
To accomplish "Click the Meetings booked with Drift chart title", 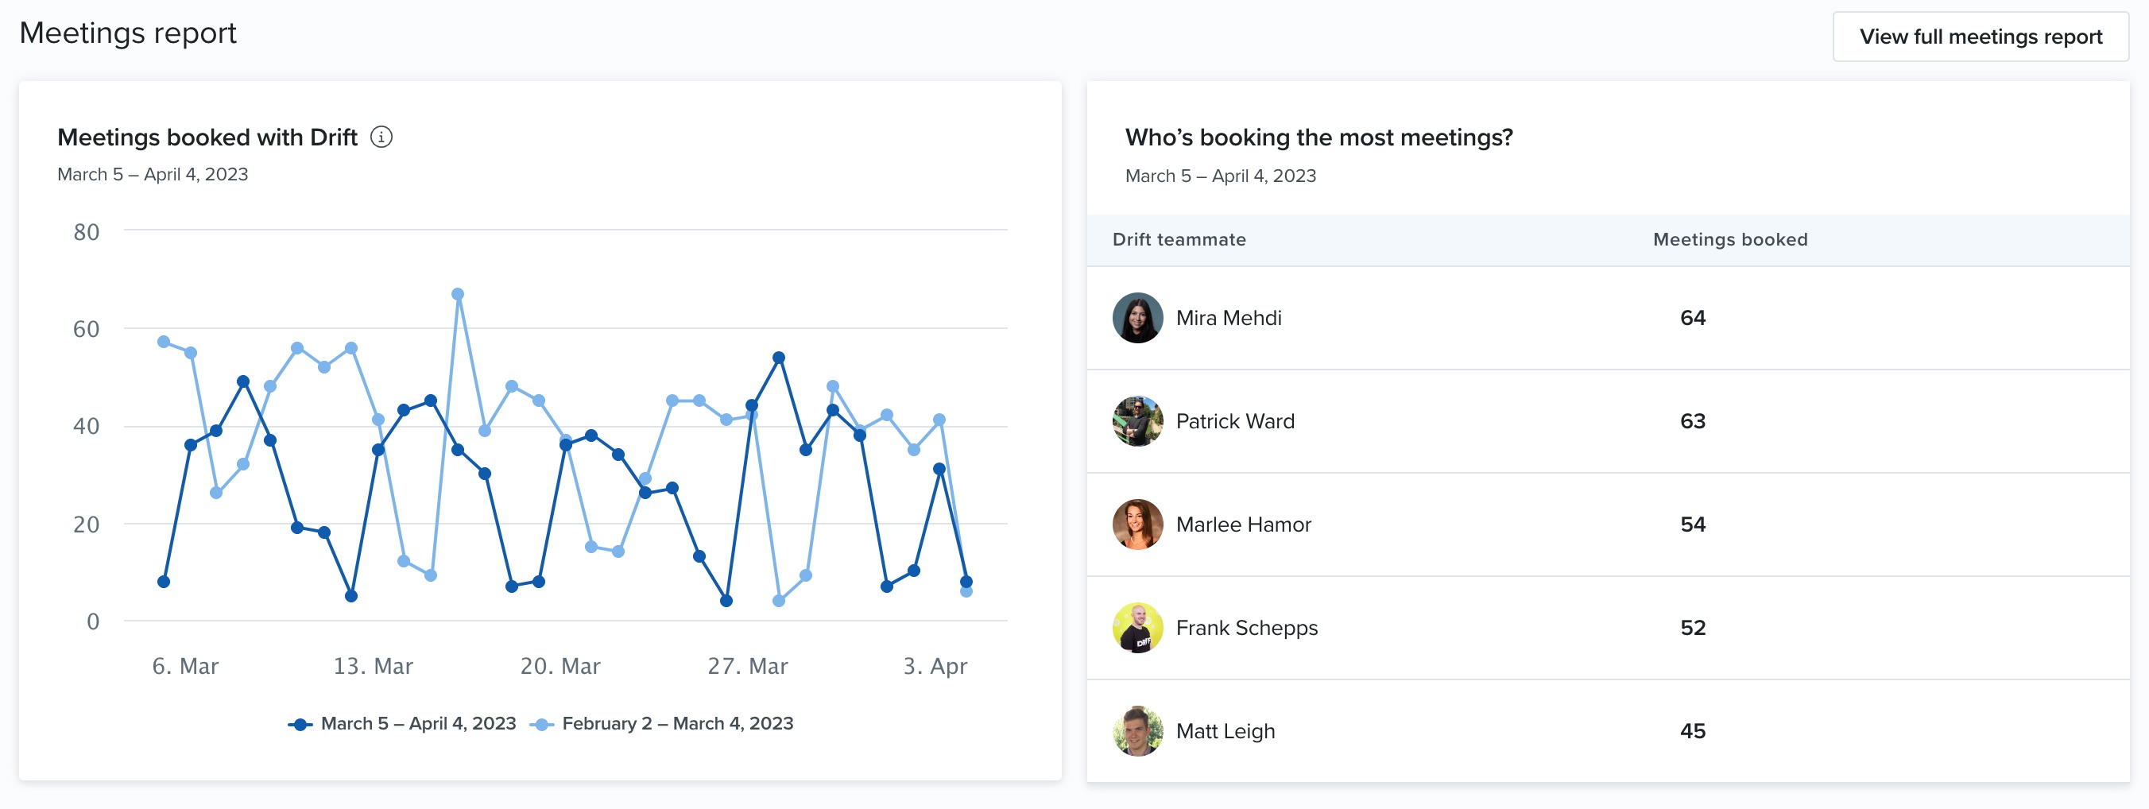I will [x=207, y=137].
